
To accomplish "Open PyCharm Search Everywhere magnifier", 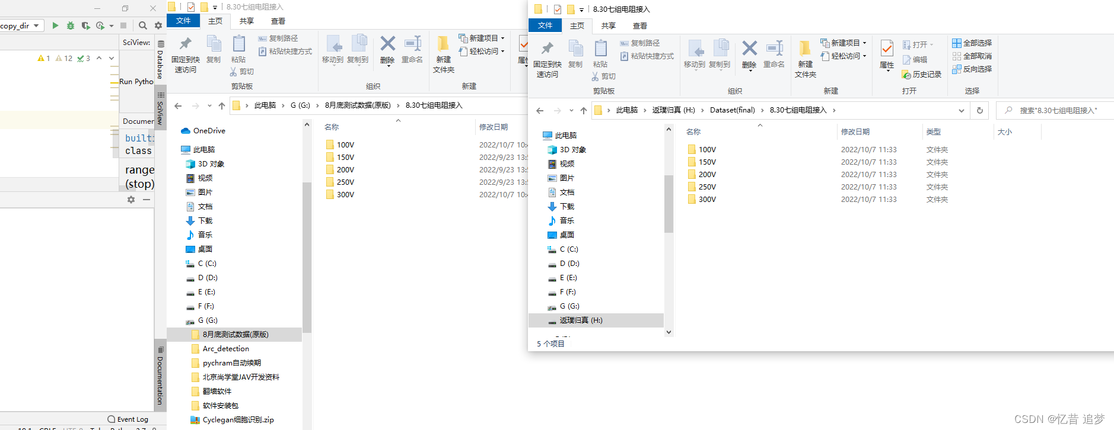I will point(143,25).
